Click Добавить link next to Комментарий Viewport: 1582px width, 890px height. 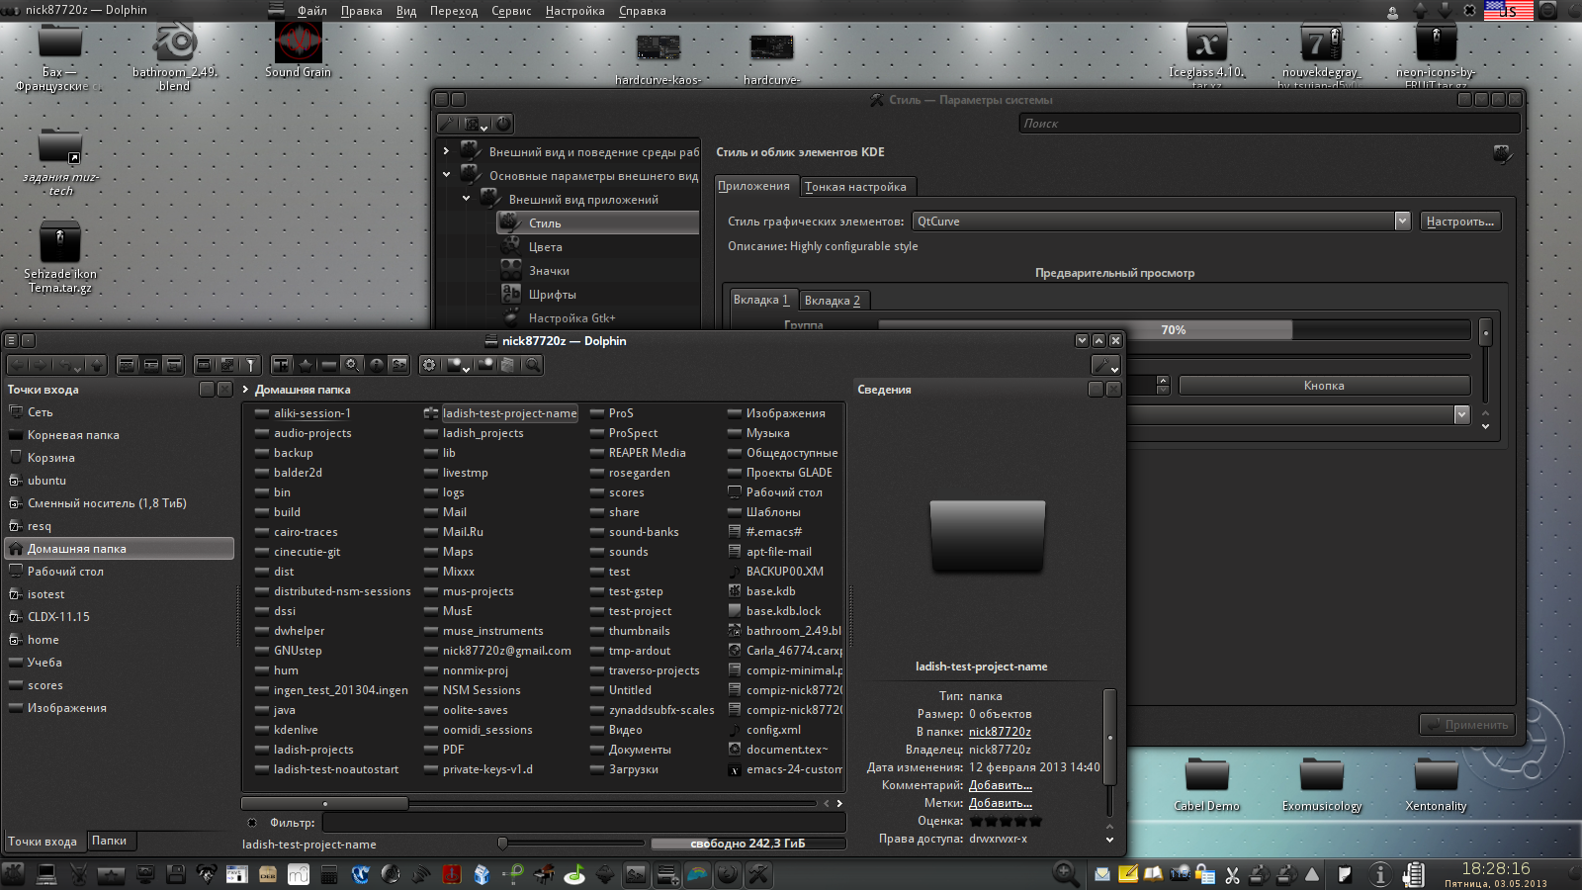tap(1001, 785)
